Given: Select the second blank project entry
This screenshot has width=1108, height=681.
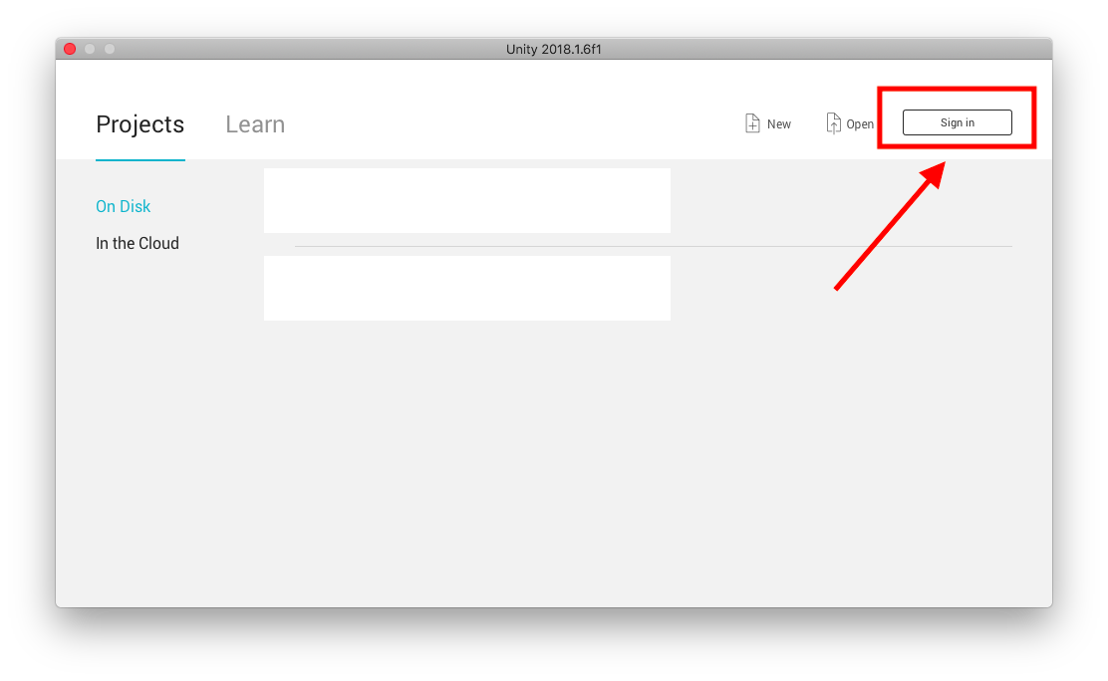Looking at the screenshot, I should 467,288.
